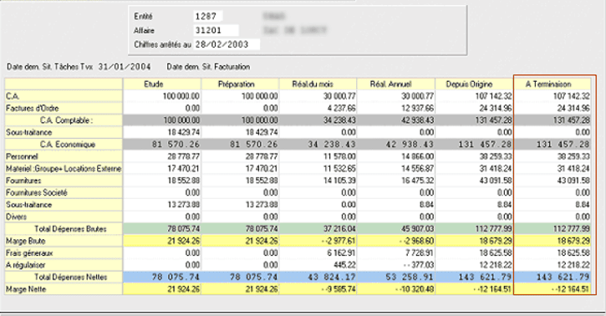This screenshot has height=316, width=606.
Task: Click the Entité input field showing 1287
Action: click(208, 16)
